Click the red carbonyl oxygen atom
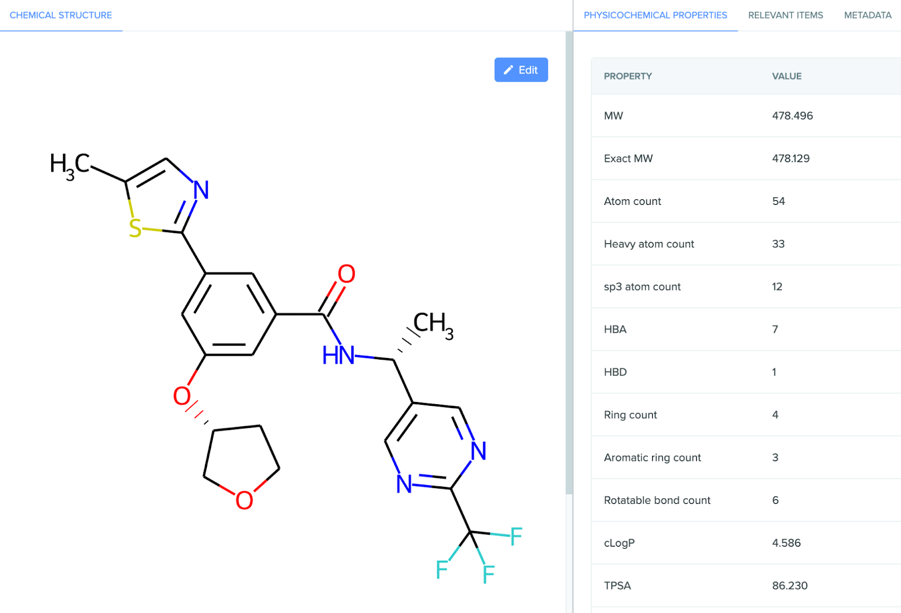Screen dimensions: 901x613 click(346, 274)
